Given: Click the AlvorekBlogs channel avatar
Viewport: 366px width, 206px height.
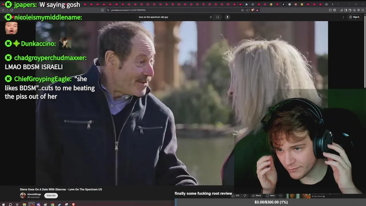Looking at the screenshot, I should [23, 195].
